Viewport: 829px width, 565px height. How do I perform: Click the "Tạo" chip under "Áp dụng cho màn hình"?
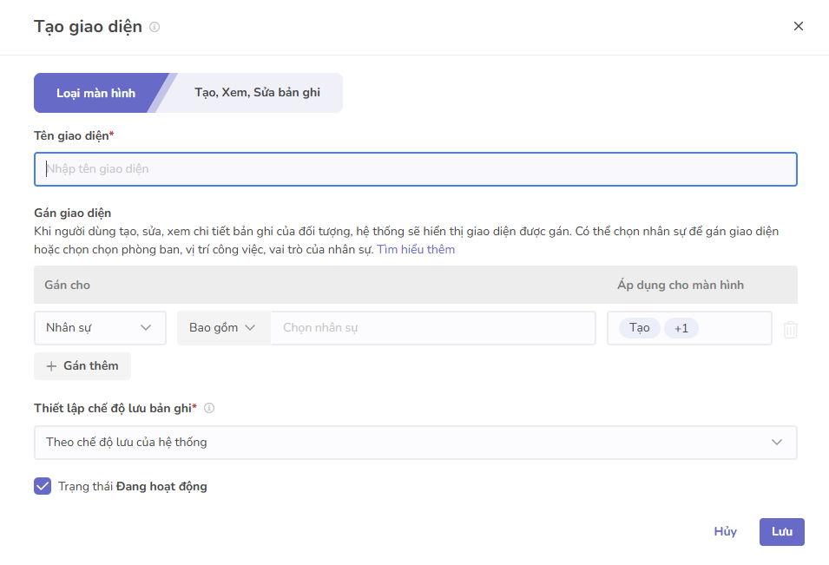640,328
